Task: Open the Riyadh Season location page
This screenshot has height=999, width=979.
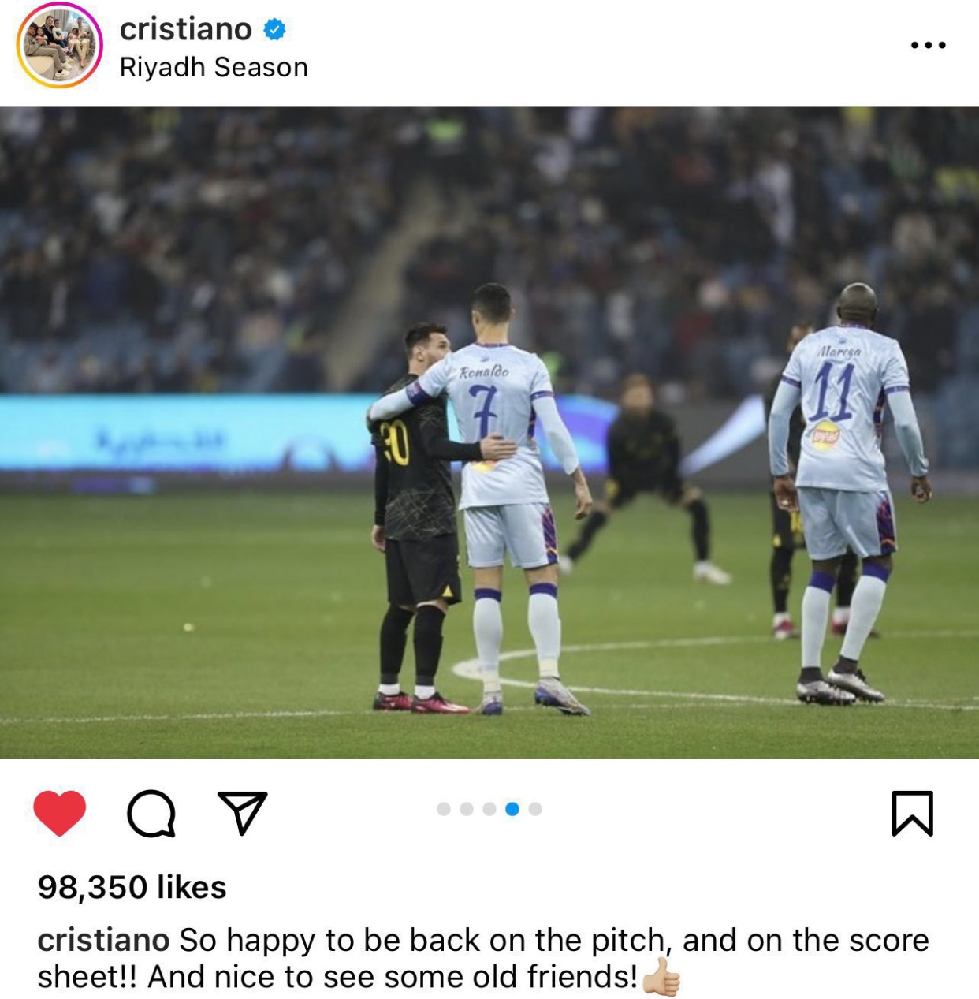Action: coord(214,68)
